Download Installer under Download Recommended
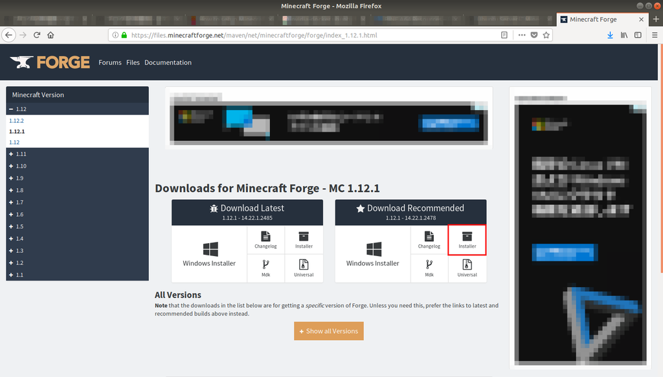The image size is (663, 377). tap(467, 240)
